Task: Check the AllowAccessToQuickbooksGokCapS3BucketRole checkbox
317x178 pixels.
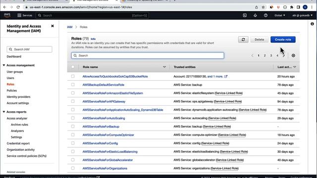Action: click(73, 76)
